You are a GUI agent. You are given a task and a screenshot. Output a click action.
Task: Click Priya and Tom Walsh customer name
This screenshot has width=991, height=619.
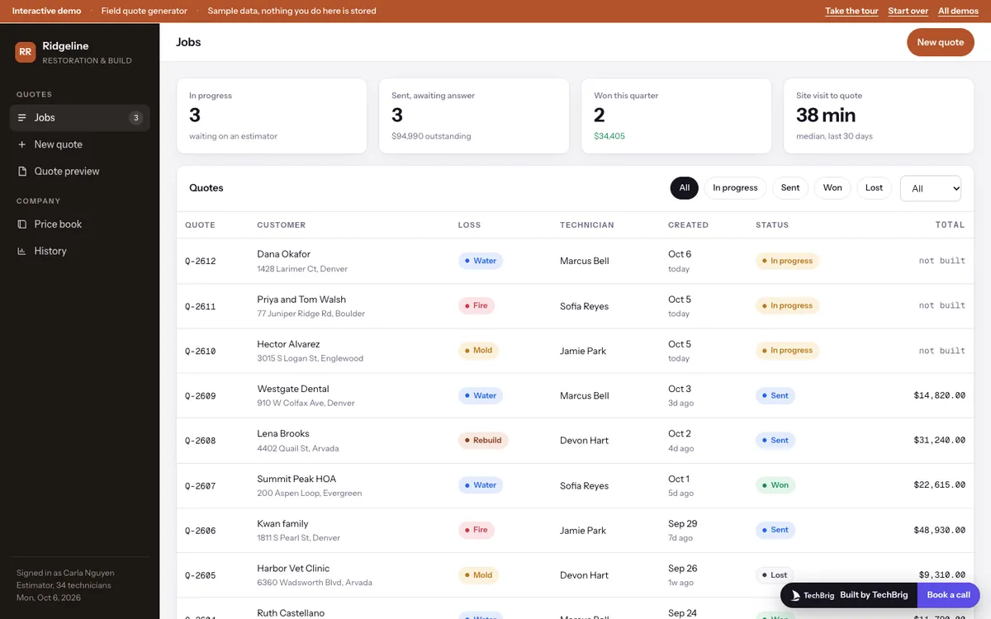301,300
